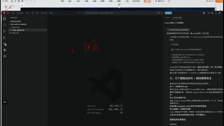Click the WPS outline view icon on left

[6, 7]
